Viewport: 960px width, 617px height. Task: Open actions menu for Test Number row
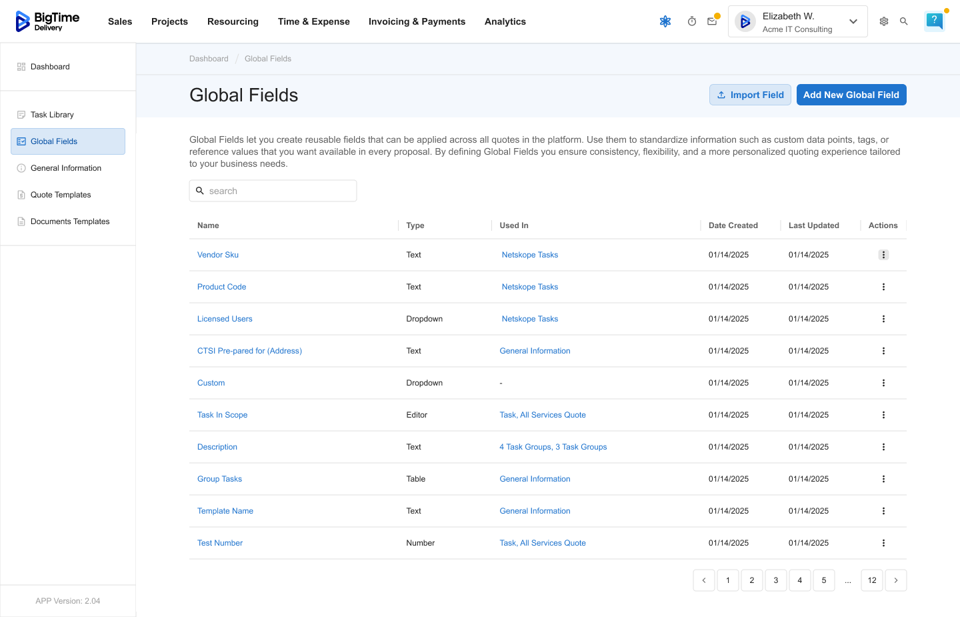[883, 543]
